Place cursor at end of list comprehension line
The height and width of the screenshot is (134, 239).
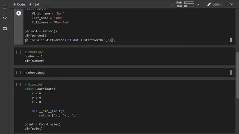click(113, 40)
